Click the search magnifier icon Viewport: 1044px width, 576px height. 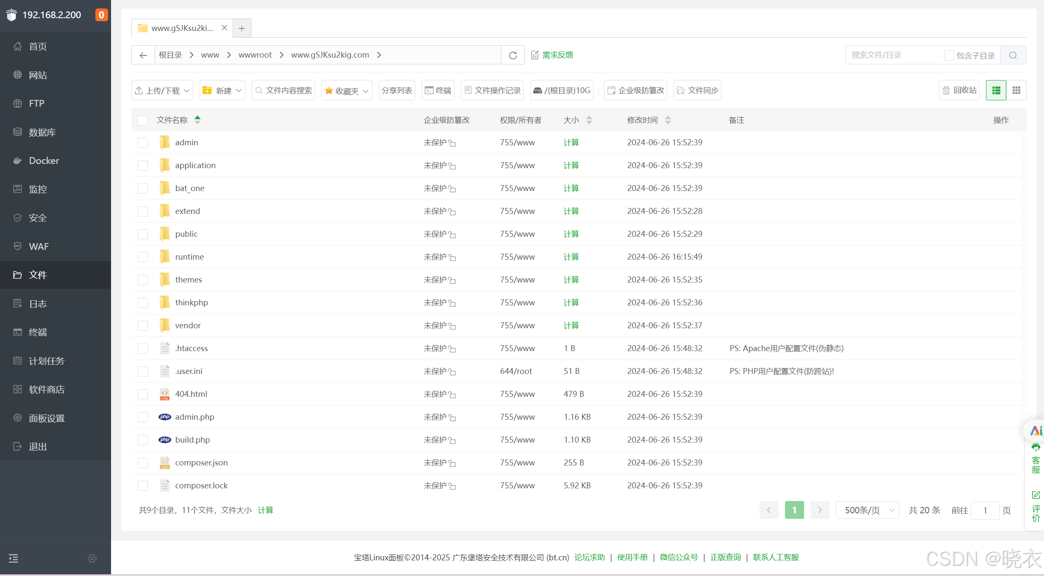click(x=1013, y=55)
